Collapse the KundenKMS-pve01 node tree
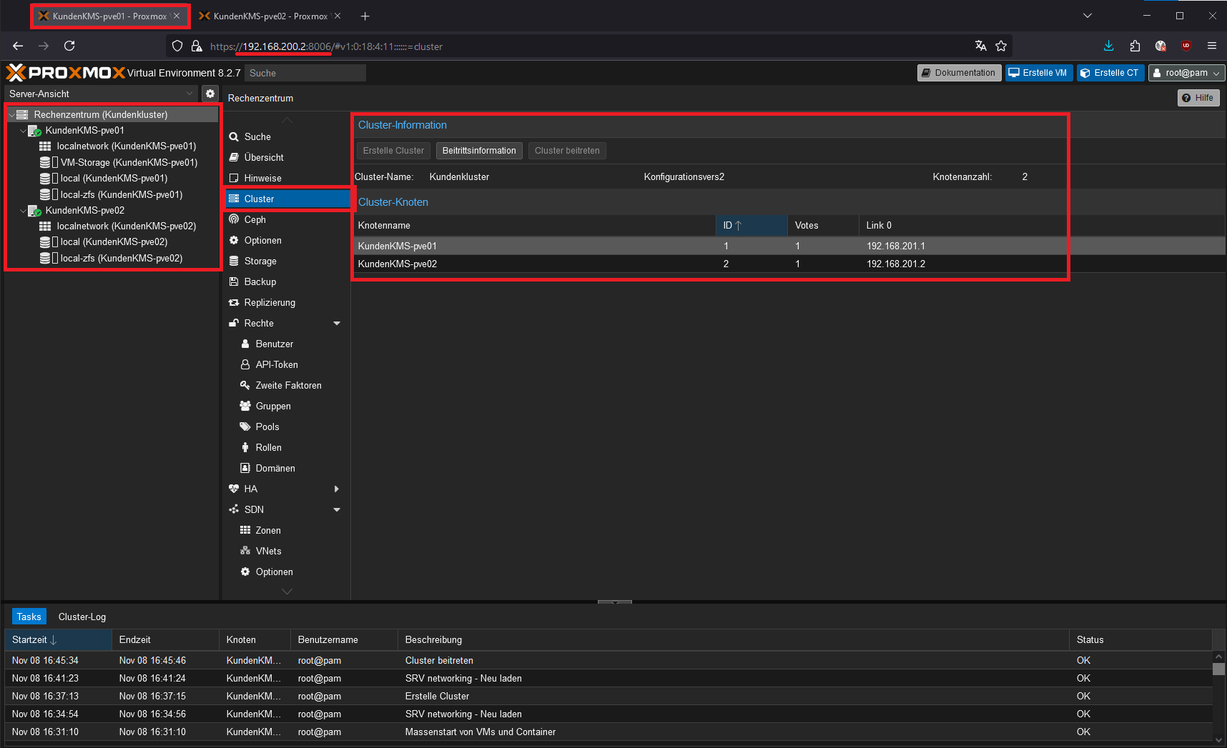Viewport: 1227px width, 748px height. coord(23,131)
